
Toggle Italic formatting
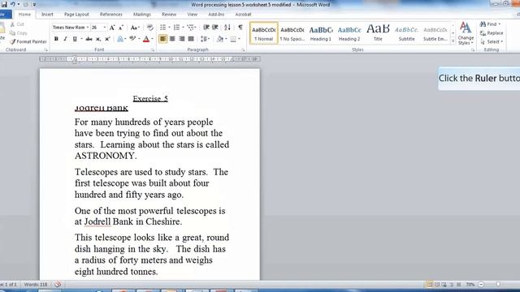(x=65, y=39)
